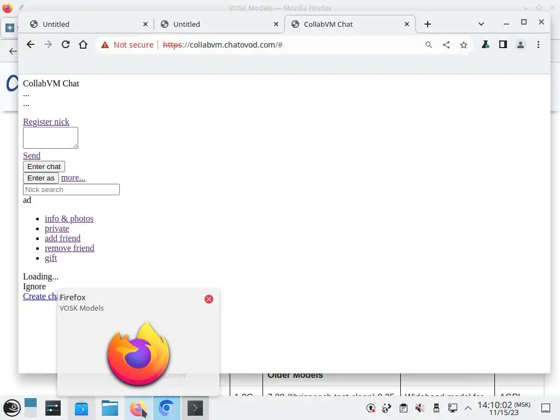560x420 pixels.
Task: Go back in the Firefox window behind
Action: pyautogui.click(x=13, y=51)
